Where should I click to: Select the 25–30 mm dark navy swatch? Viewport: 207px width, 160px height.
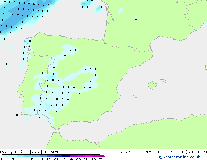[66, 156]
